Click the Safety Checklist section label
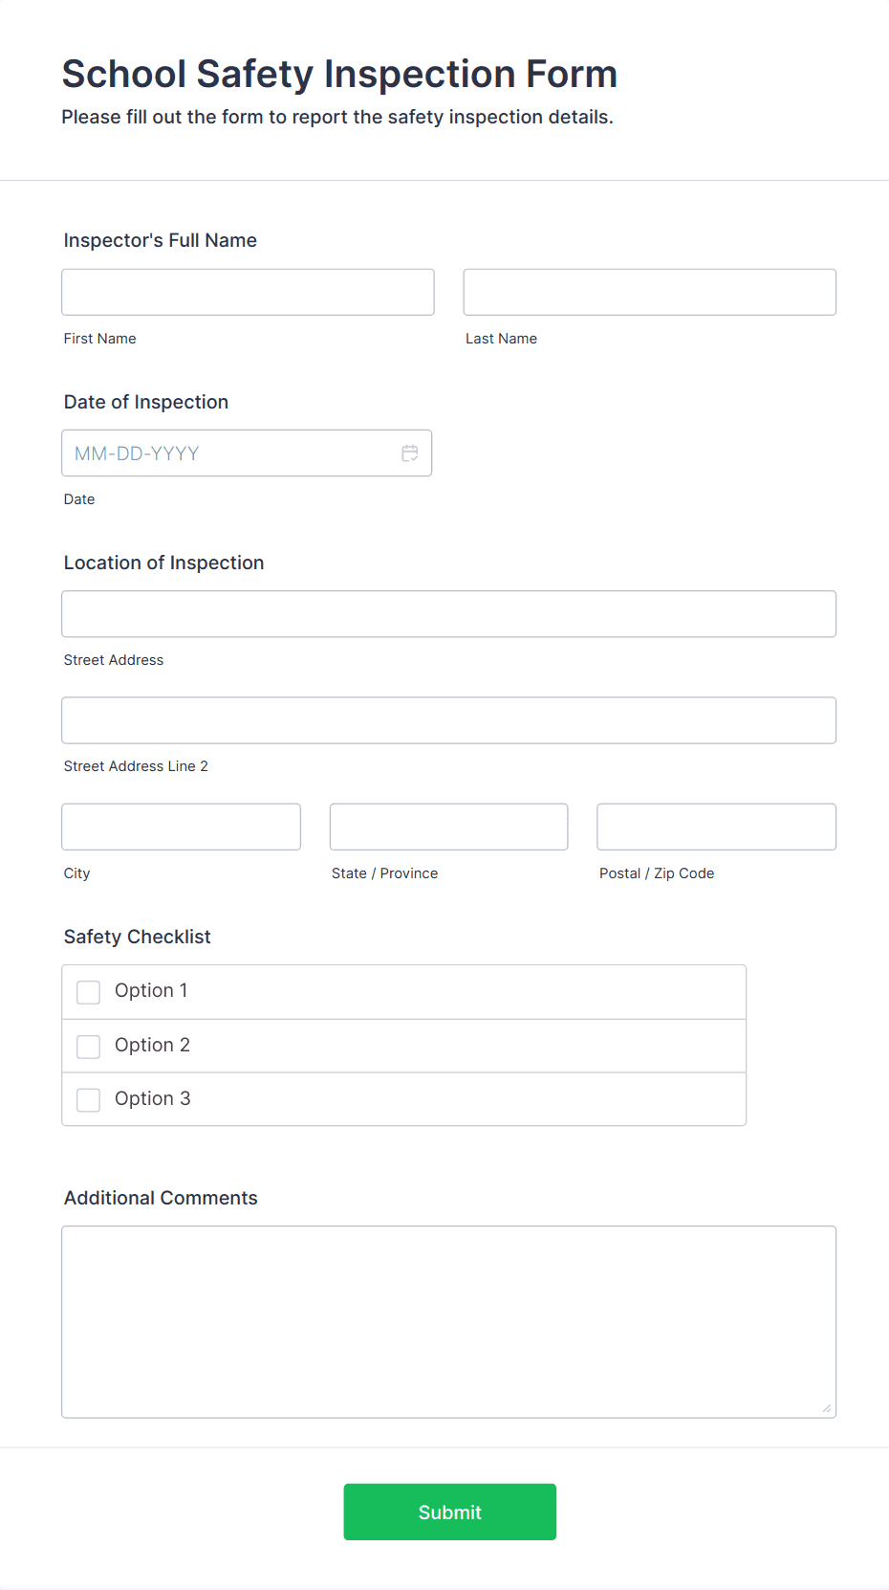 click(x=137, y=937)
